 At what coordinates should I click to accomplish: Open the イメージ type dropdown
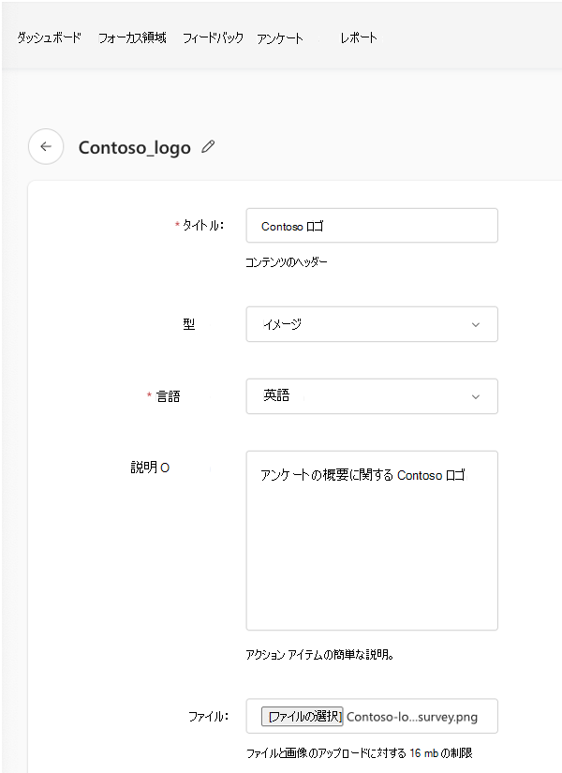(372, 323)
